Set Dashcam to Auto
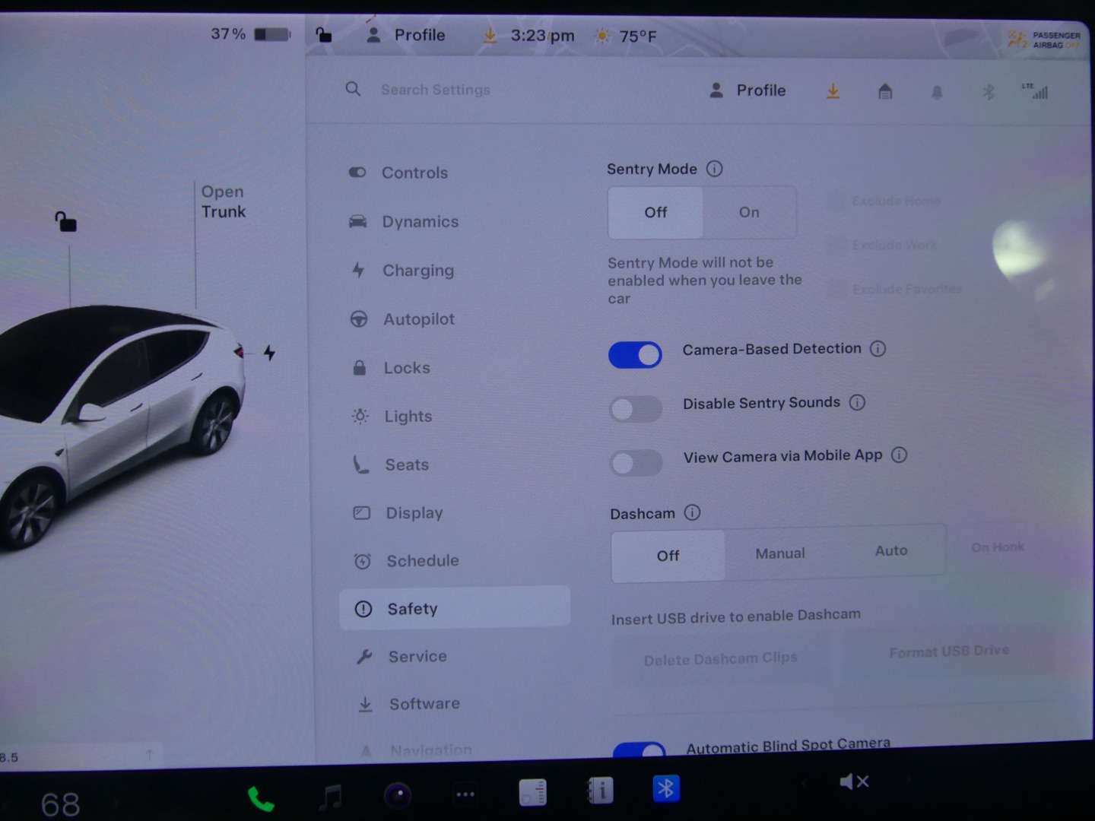Image resolution: width=1095 pixels, height=821 pixels. click(891, 551)
